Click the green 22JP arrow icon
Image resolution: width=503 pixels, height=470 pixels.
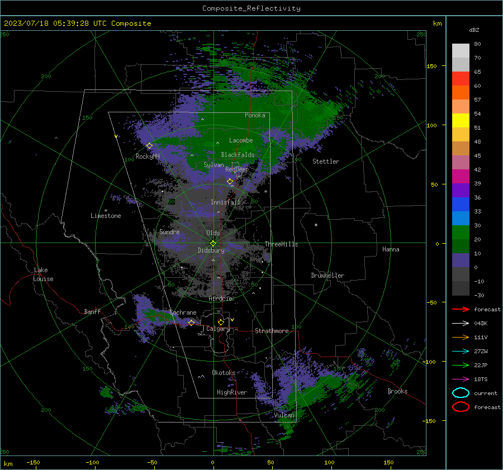pos(461,365)
